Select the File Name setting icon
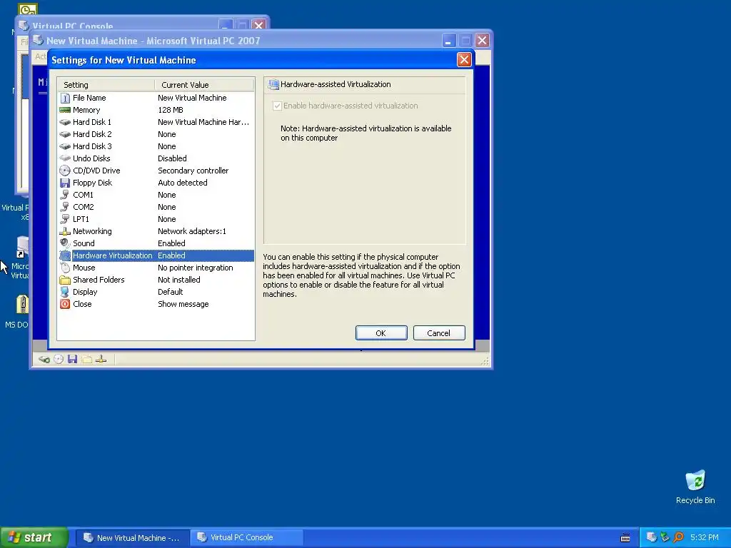Image resolution: width=731 pixels, height=548 pixels. [65, 98]
